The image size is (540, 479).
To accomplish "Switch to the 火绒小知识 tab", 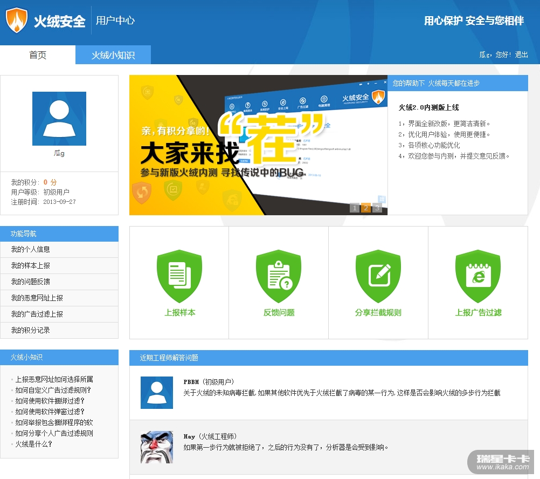I will click(113, 55).
